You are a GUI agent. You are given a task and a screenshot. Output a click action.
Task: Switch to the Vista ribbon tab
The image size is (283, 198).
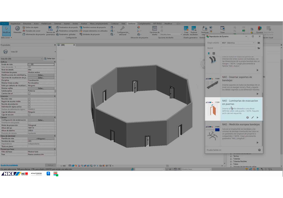tap(123, 24)
